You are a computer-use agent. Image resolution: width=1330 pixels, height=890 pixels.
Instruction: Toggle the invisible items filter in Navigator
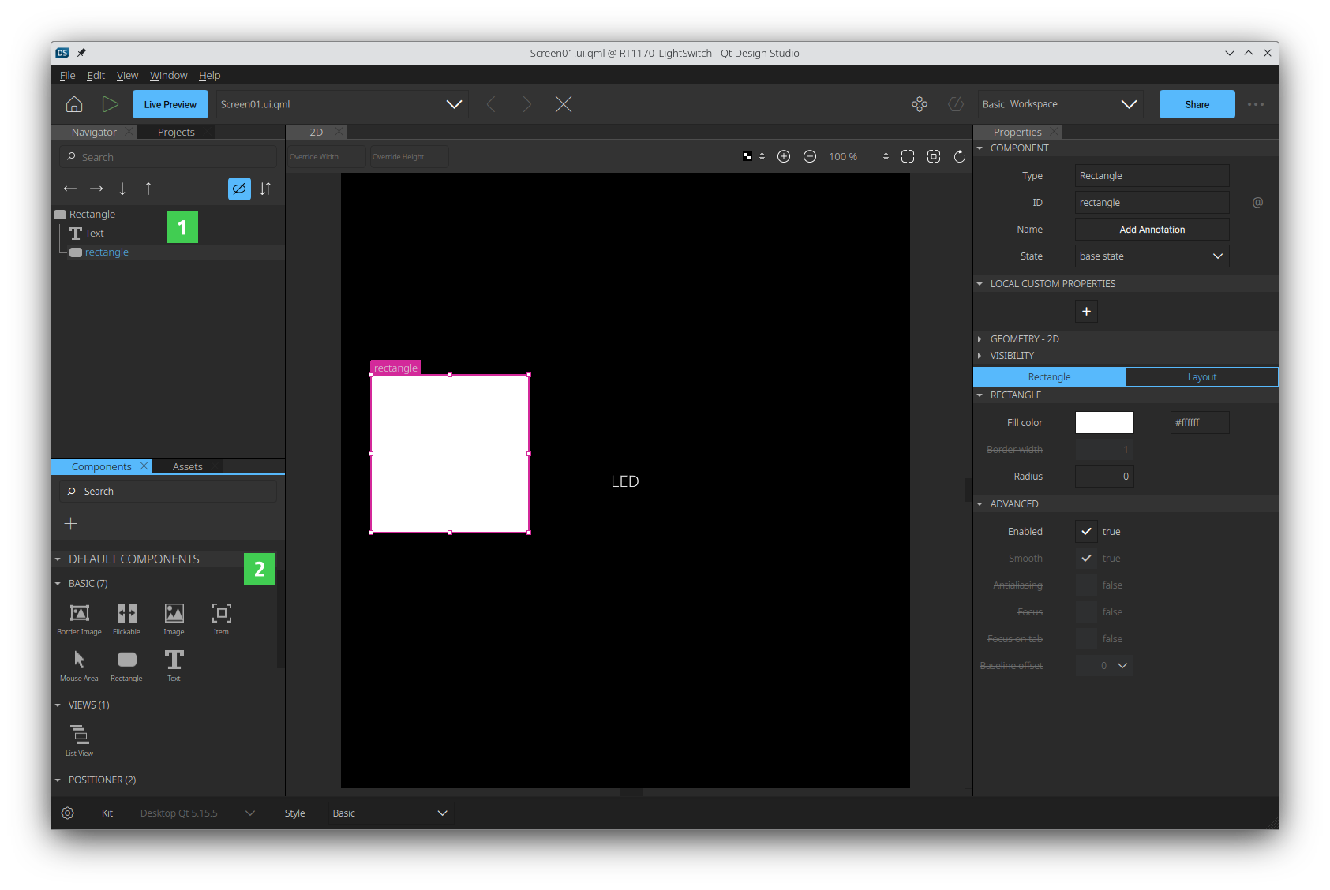click(239, 189)
